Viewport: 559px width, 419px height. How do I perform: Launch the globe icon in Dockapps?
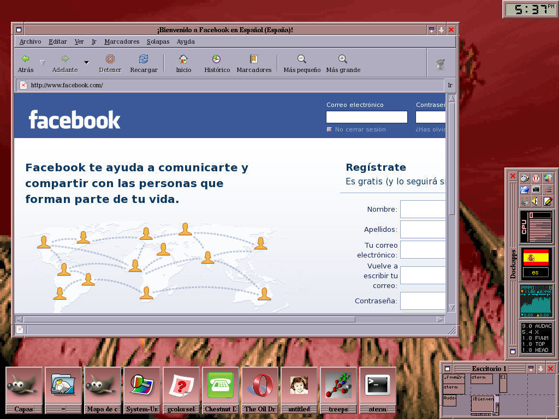pos(548,178)
